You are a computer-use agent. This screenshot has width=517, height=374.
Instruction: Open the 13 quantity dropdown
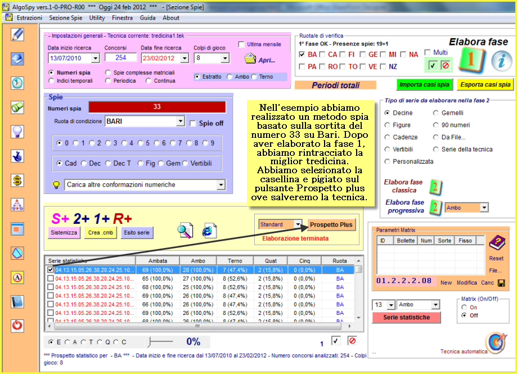click(391, 305)
